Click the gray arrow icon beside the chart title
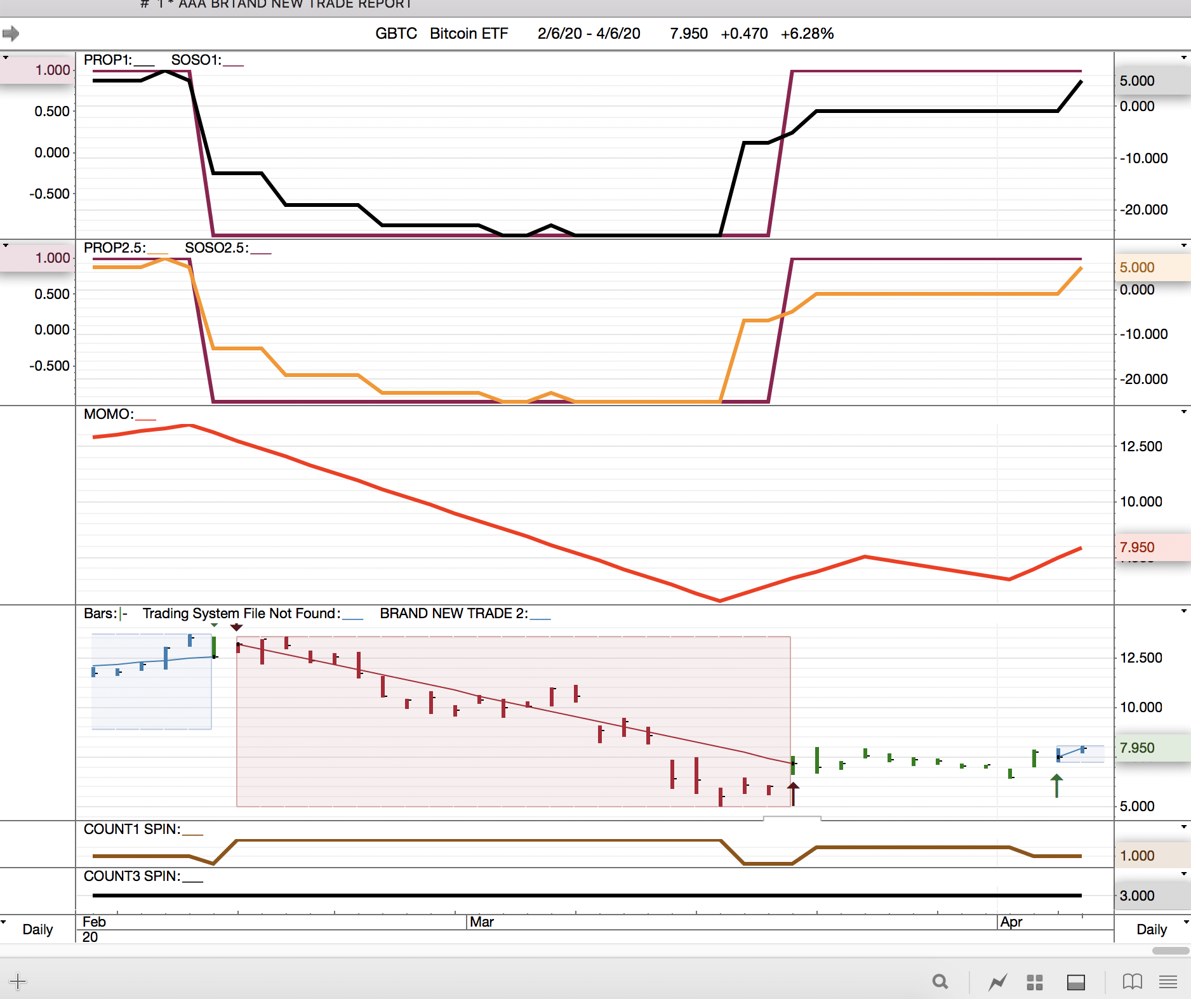The image size is (1191, 999). 11,33
